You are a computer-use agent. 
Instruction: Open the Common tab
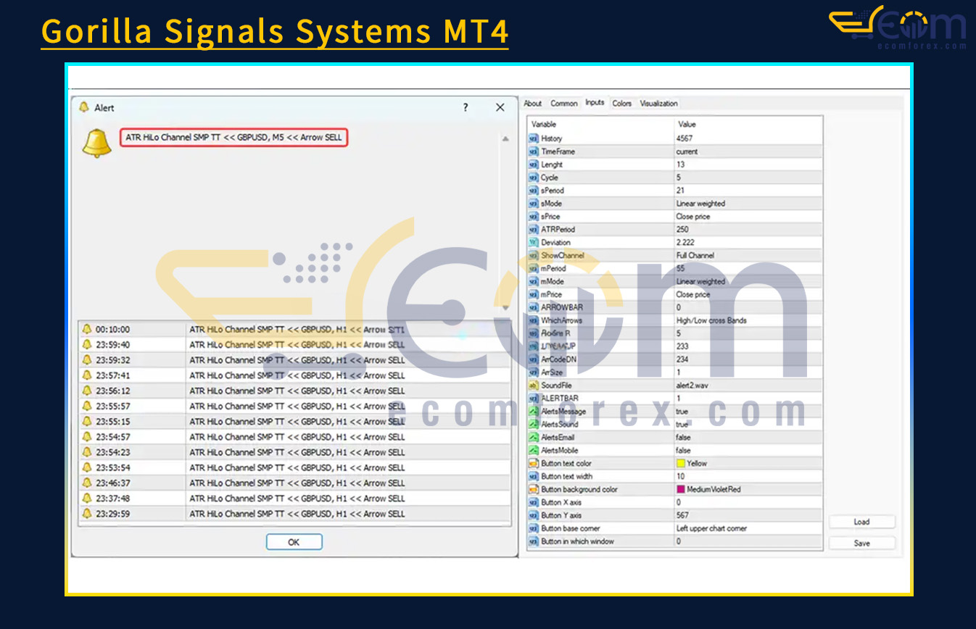[563, 104]
